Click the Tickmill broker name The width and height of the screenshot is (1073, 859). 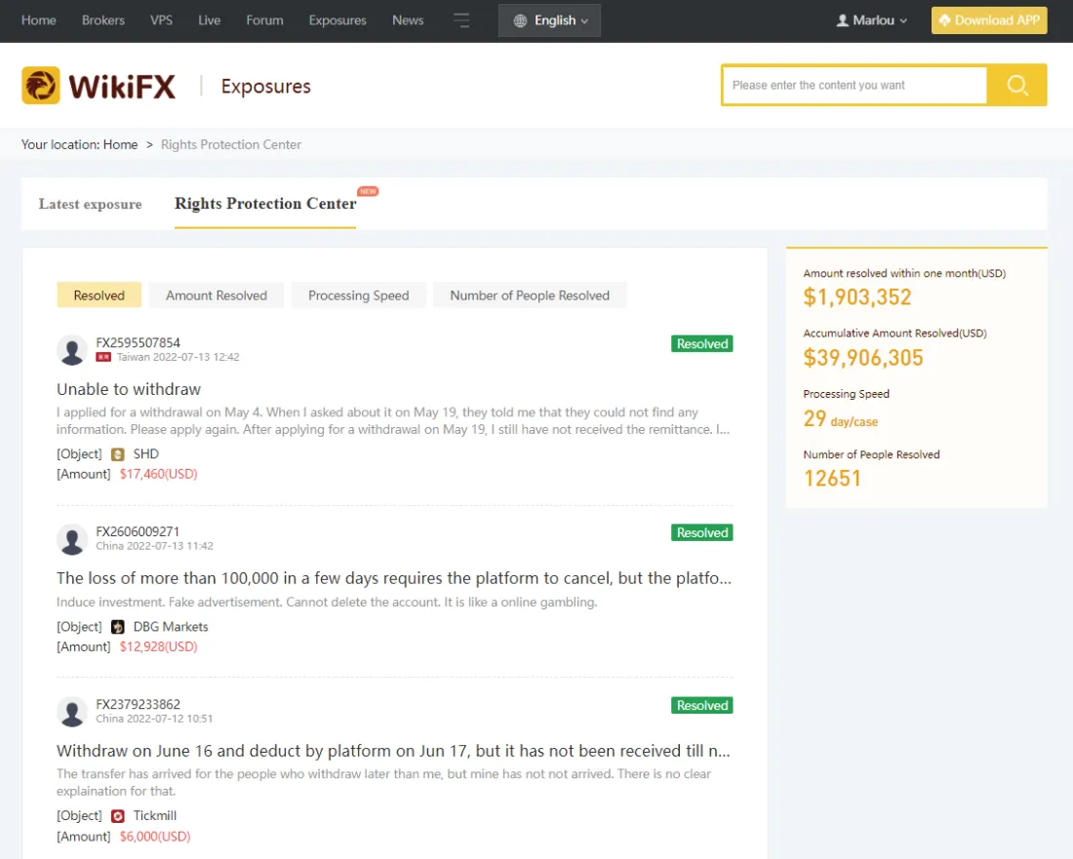click(x=155, y=816)
